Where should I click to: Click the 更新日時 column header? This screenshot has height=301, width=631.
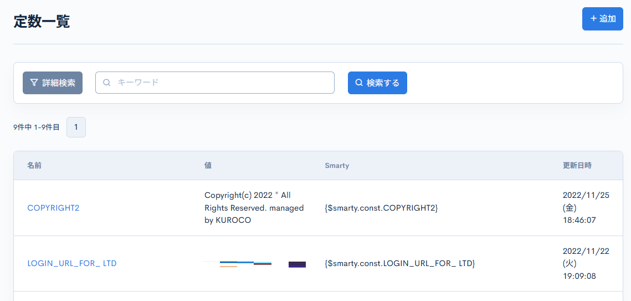point(577,166)
